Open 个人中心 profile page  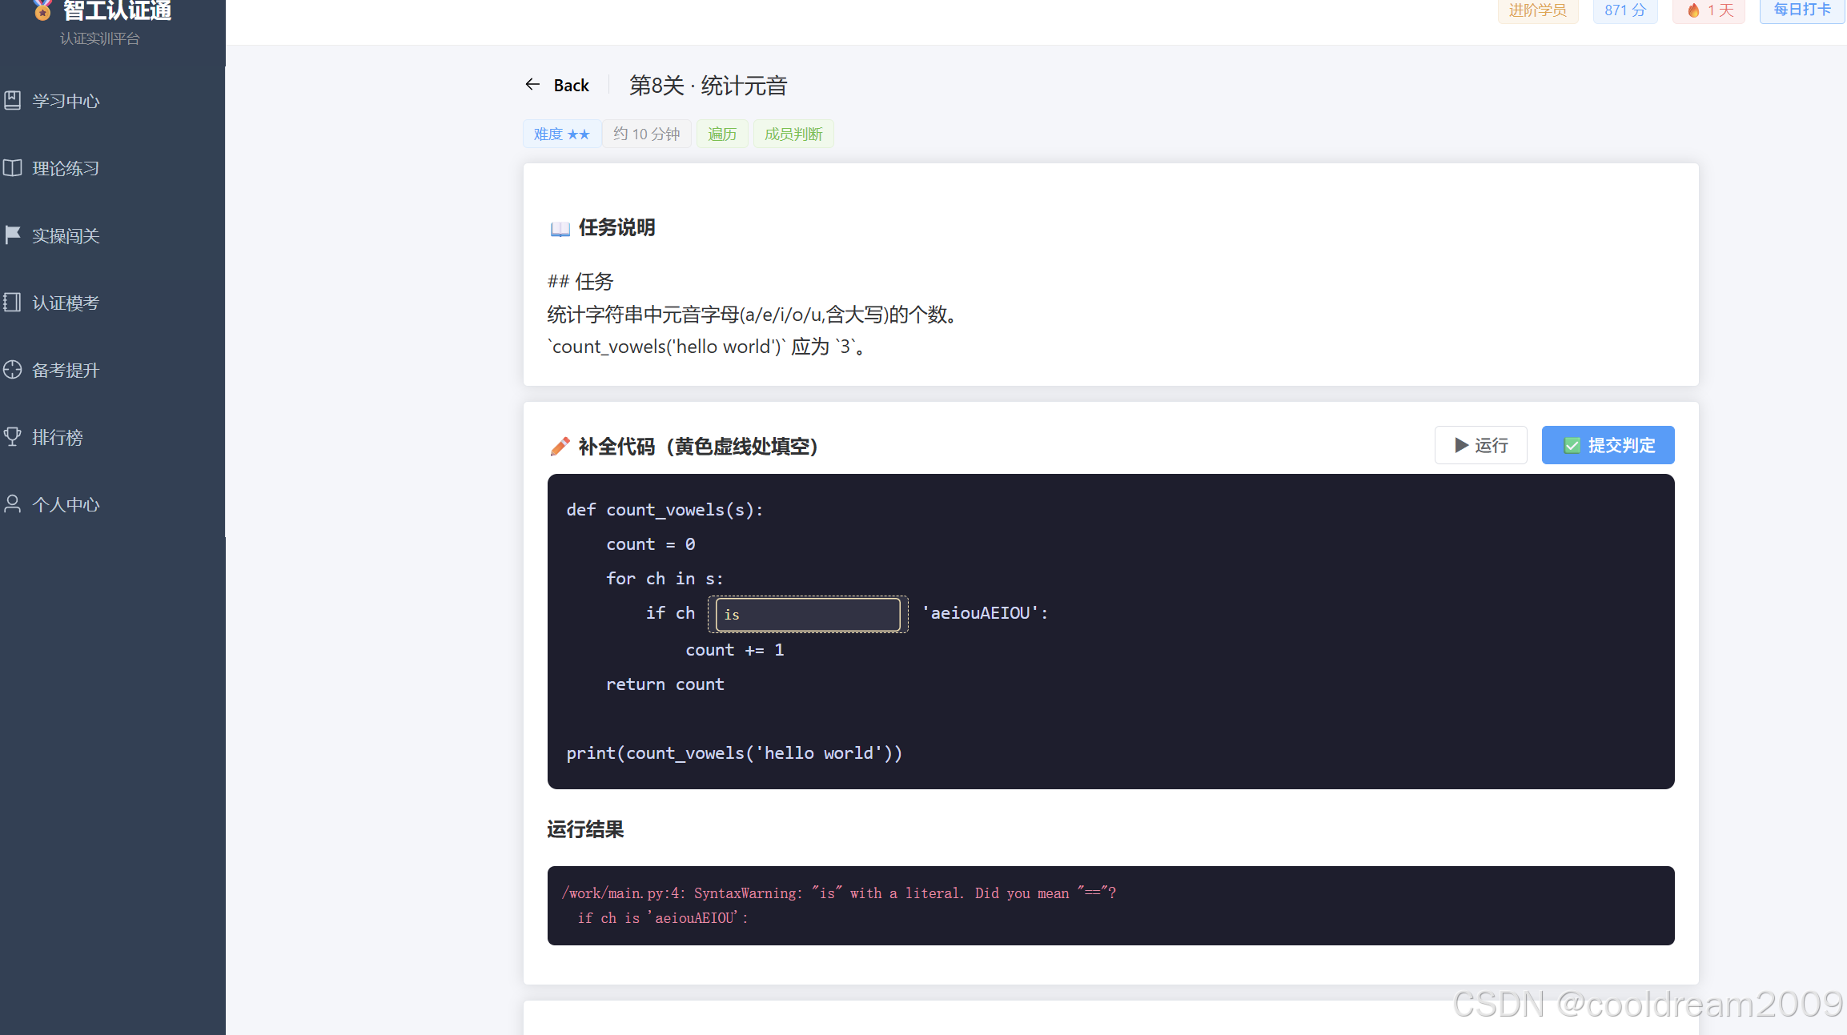(x=113, y=504)
